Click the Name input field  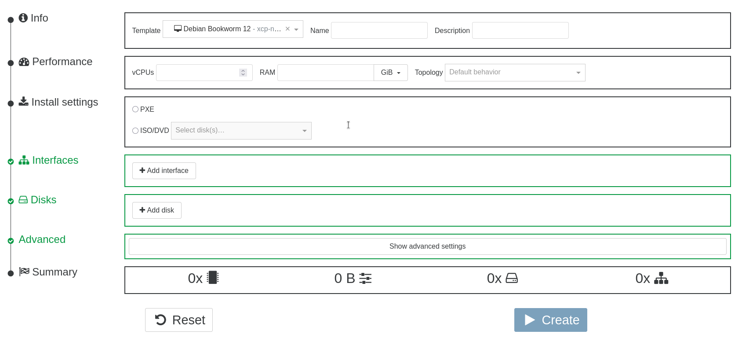pos(379,30)
